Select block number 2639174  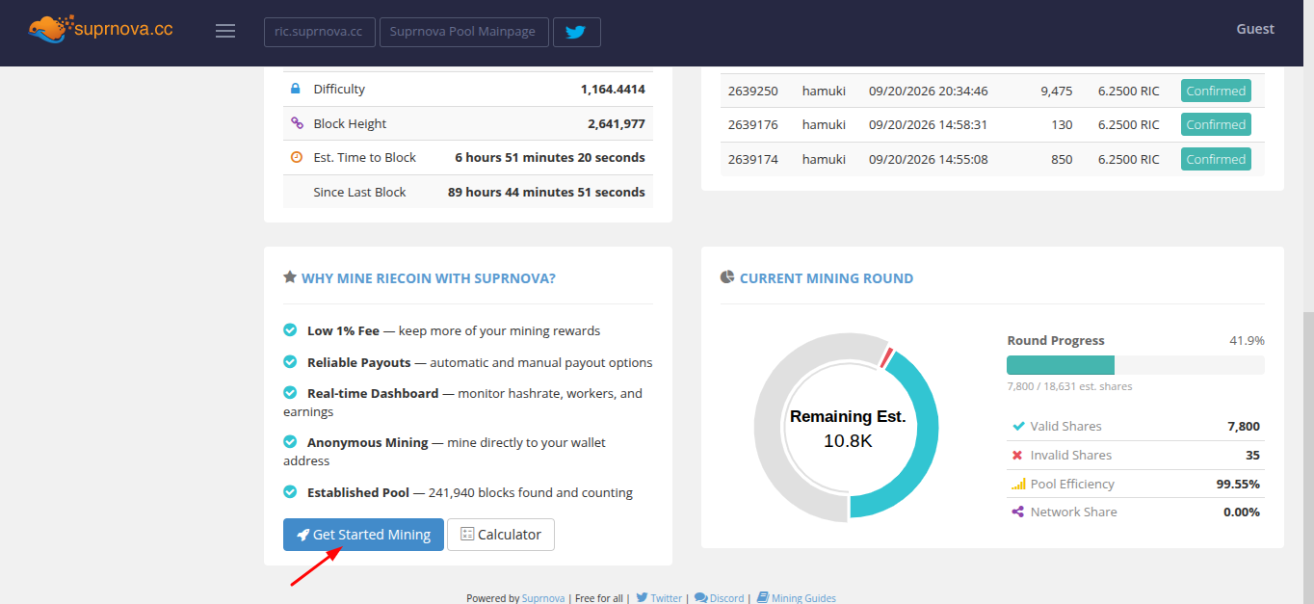(753, 160)
